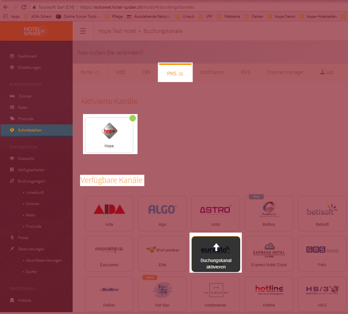Switch to the WBE tab
This screenshot has width=348, height=314.
tap(121, 72)
